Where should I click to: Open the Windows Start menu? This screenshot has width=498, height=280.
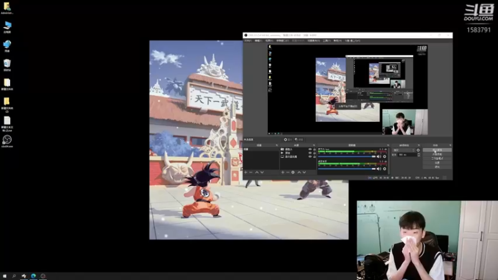point(4,276)
